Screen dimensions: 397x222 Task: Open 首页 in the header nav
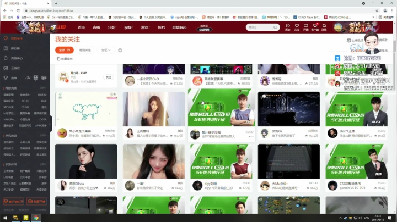(81, 27)
